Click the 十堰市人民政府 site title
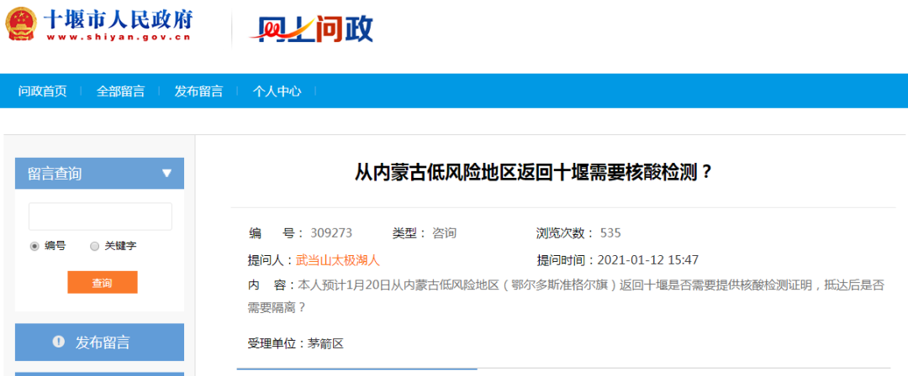 119,18
